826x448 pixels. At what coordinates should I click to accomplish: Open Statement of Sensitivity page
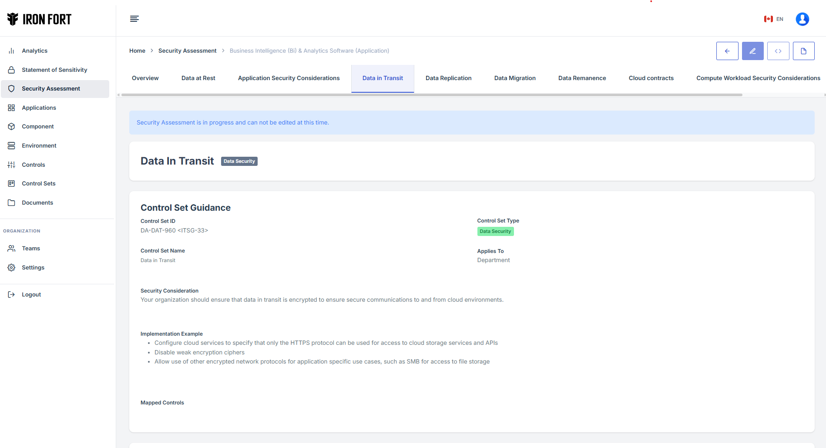click(x=54, y=70)
